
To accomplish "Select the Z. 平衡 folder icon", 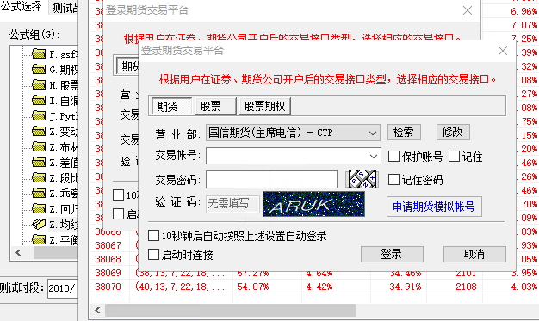I will coord(39,239).
